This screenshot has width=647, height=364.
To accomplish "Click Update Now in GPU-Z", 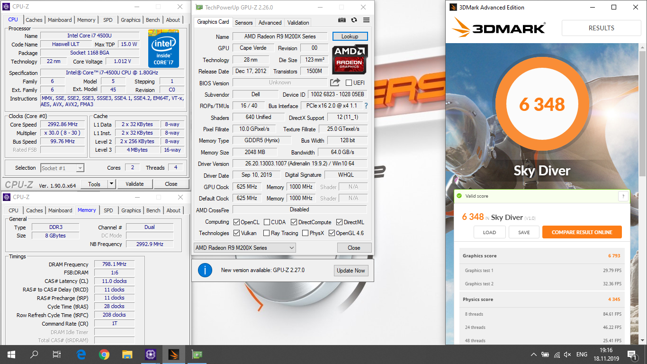I will pos(351,270).
